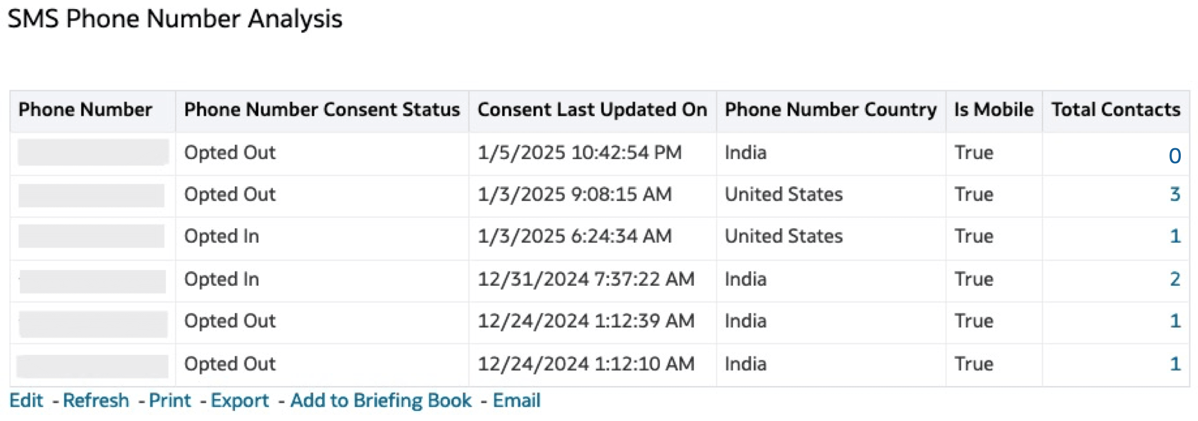Open the Print link

pyautogui.click(x=170, y=401)
